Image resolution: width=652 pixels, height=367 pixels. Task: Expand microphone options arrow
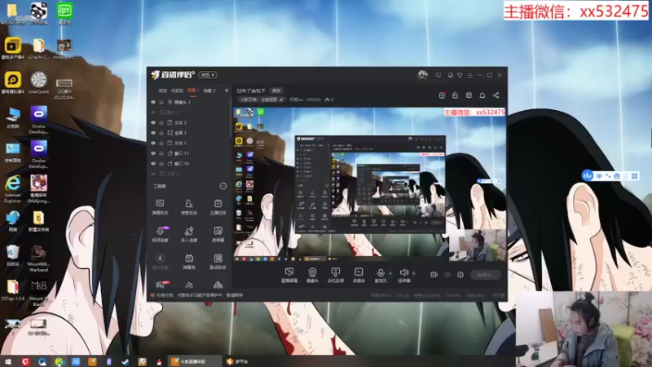390,273
